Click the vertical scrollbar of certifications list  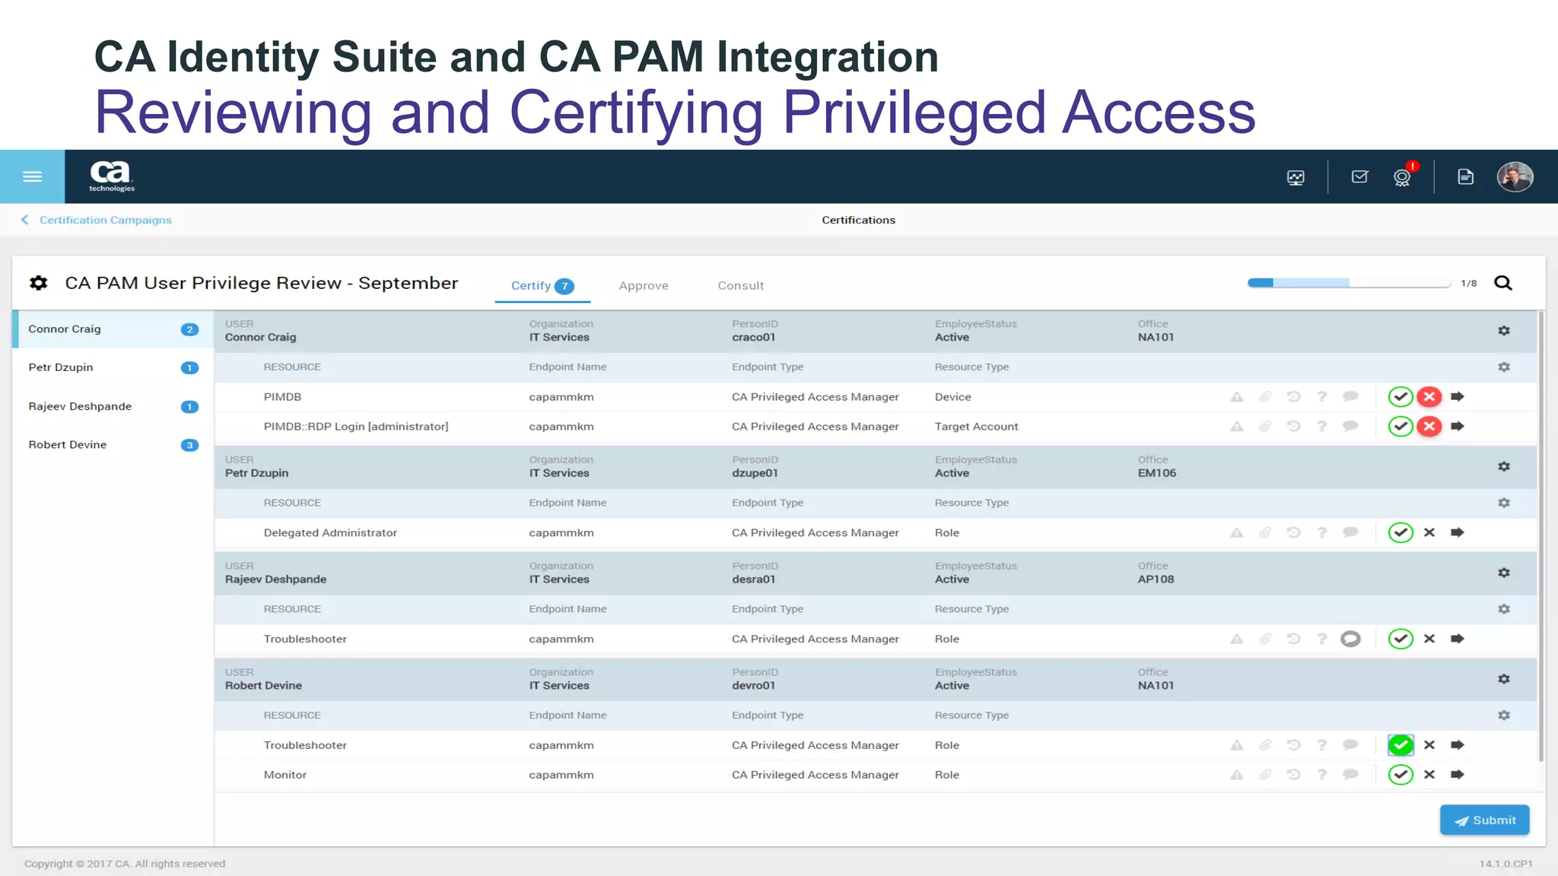[1541, 536]
